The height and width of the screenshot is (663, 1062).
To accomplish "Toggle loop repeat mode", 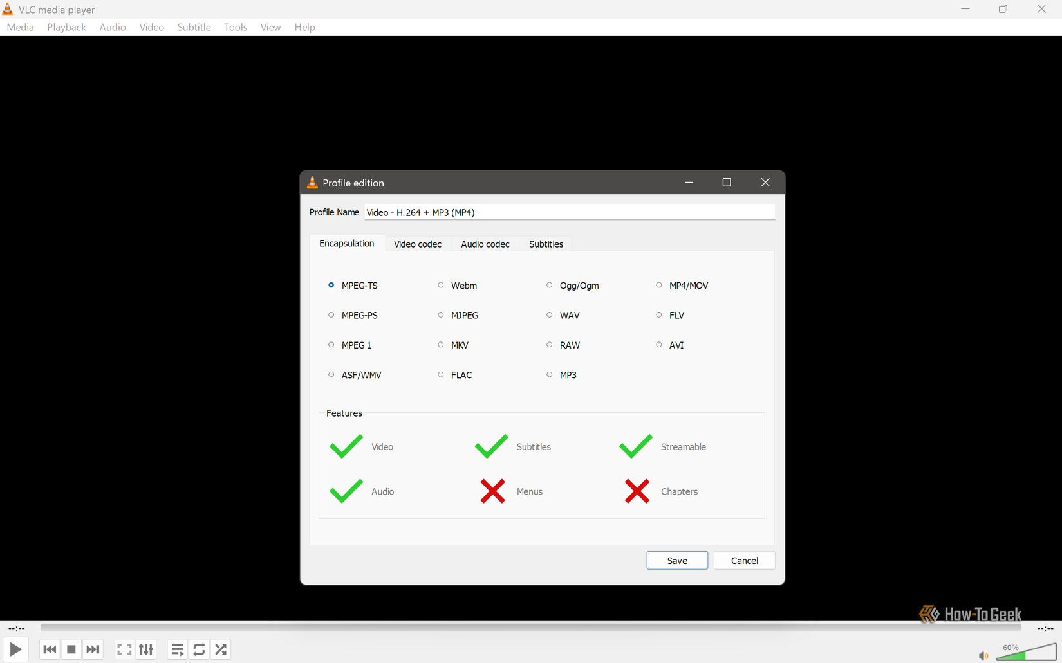I will tap(199, 649).
